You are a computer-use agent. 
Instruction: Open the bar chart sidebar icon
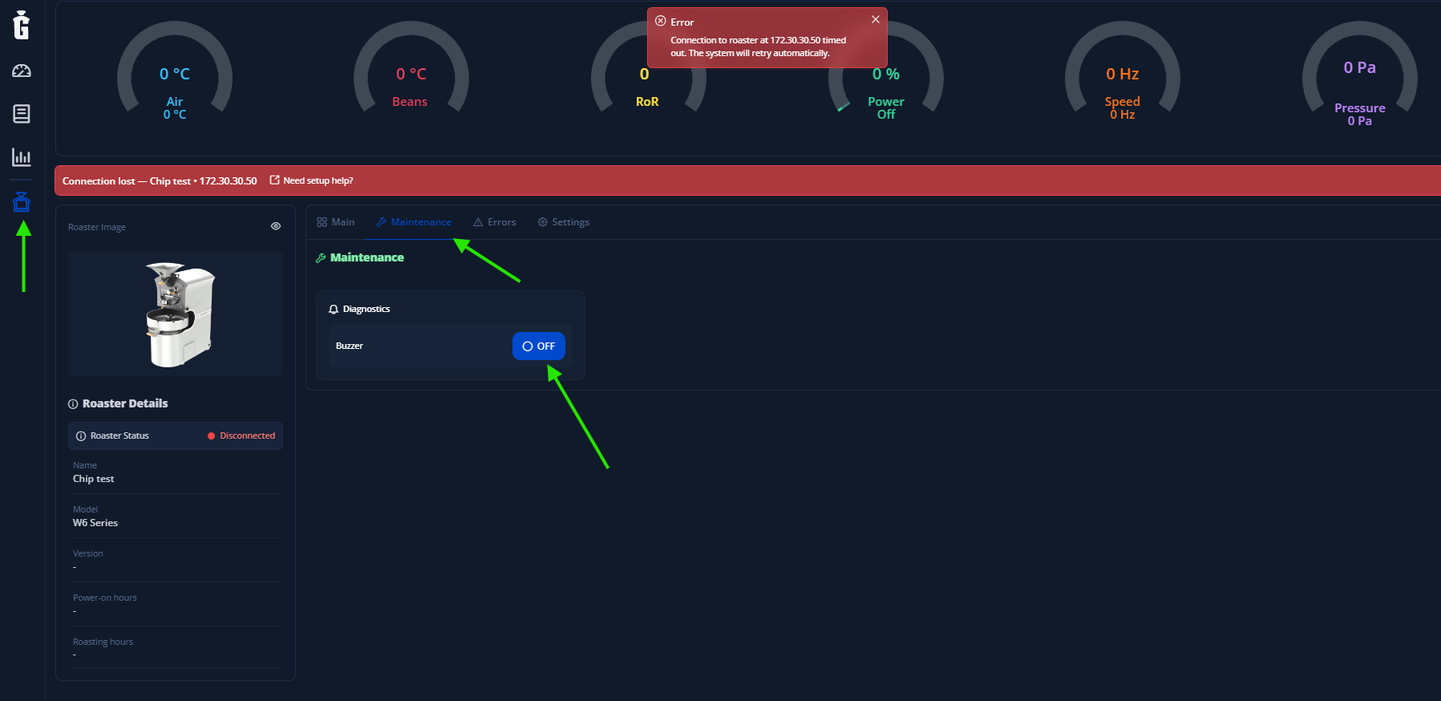(x=22, y=157)
